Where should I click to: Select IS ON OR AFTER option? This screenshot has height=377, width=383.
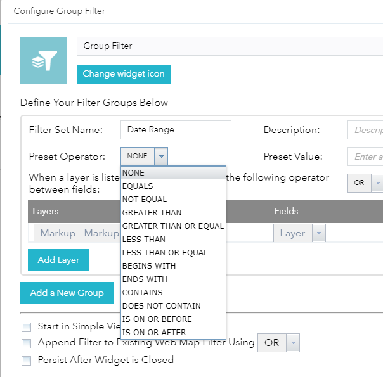(x=154, y=333)
